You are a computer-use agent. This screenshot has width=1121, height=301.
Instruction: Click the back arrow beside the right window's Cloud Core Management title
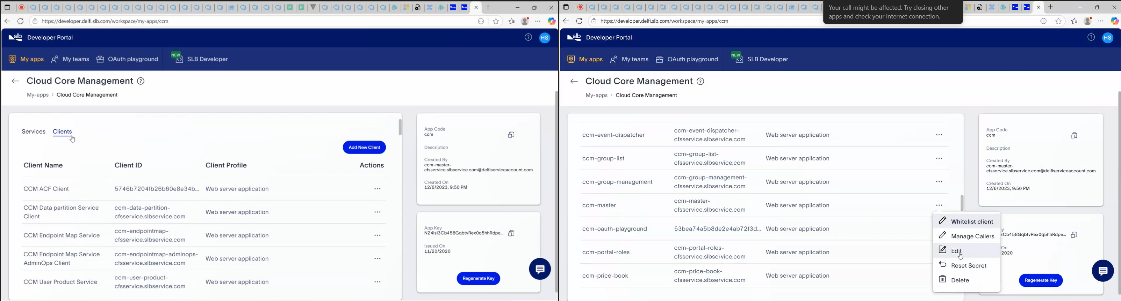(574, 82)
